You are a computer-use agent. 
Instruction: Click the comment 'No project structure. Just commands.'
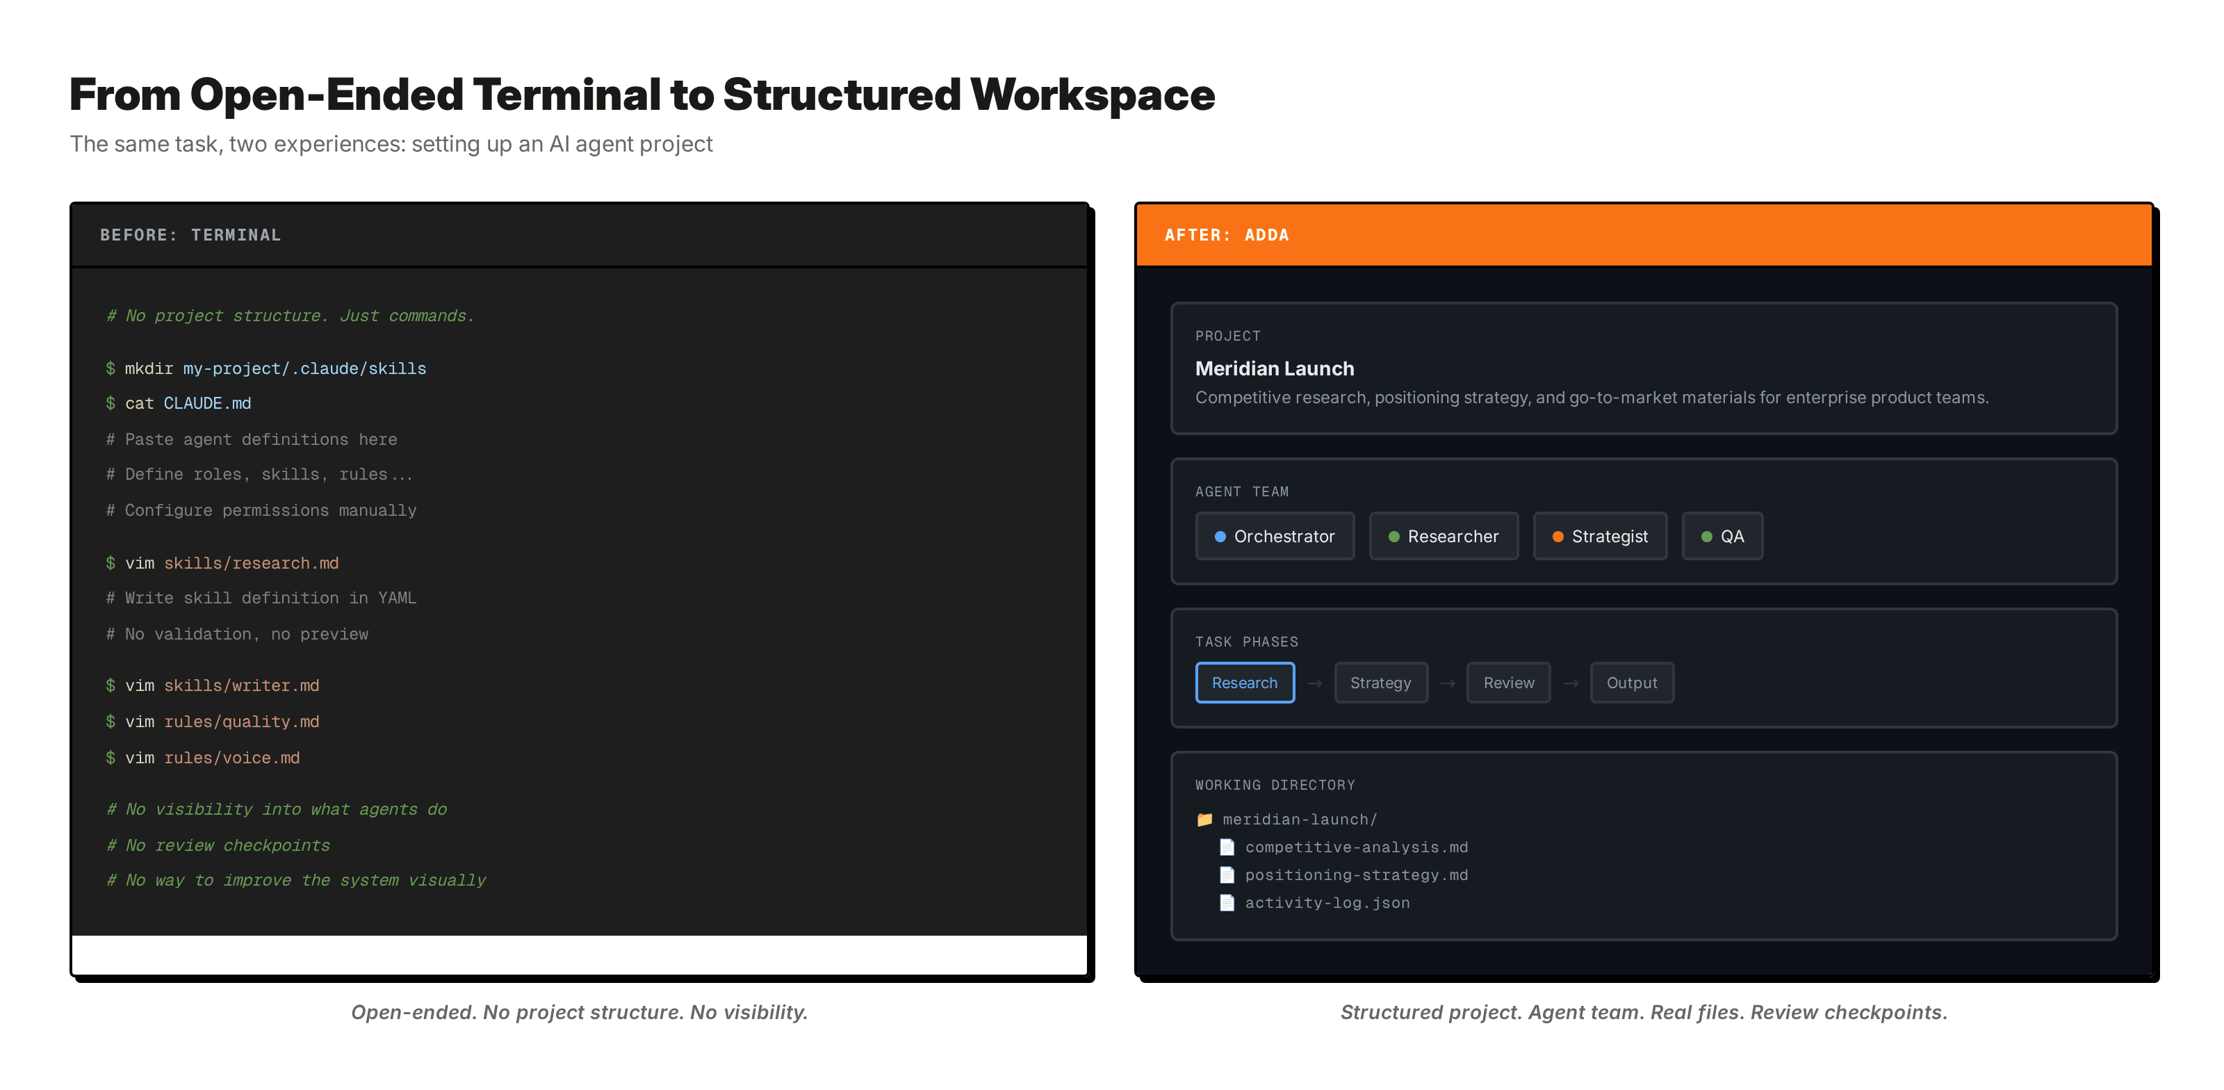point(290,316)
